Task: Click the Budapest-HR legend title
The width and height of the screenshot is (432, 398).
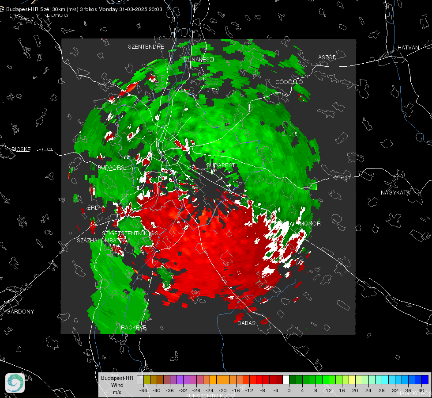Action: click(x=117, y=378)
